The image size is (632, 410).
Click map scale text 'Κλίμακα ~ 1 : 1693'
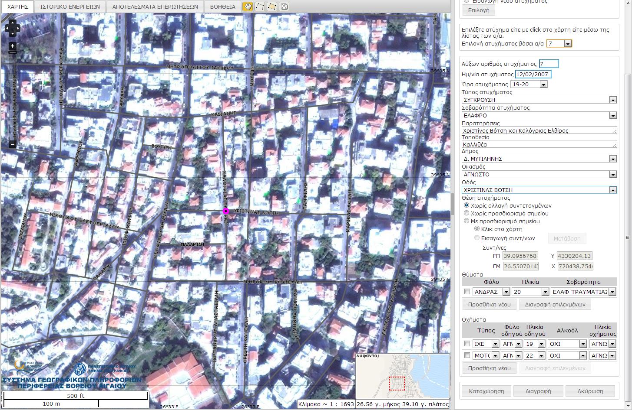click(326, 404)
